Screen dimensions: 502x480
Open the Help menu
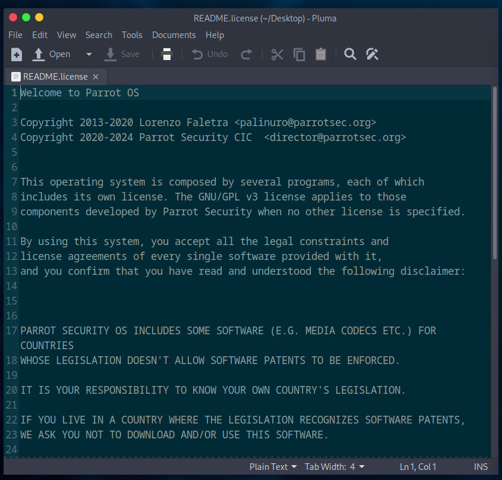pyautogui.click(x=214, y=35)
